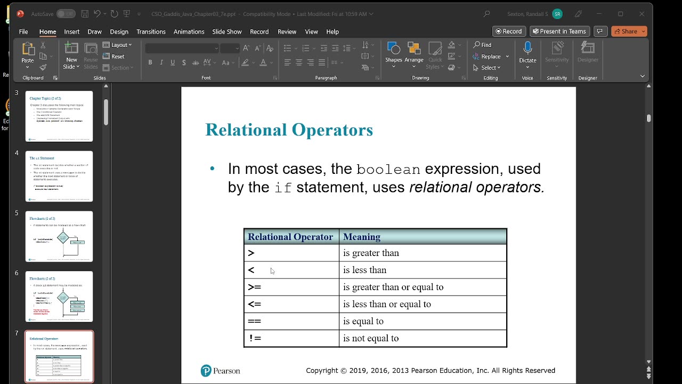The image size is (682, 384).
Task: Select slide 3 thumbnail
Action: click(x=59, y=116)
